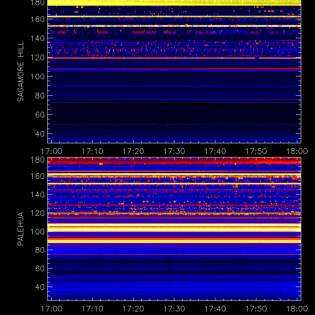Click the 17:30 time label below Sagamore Hill plot
The height and width of the screenshot is (315, 315).
tap(174, 151)
